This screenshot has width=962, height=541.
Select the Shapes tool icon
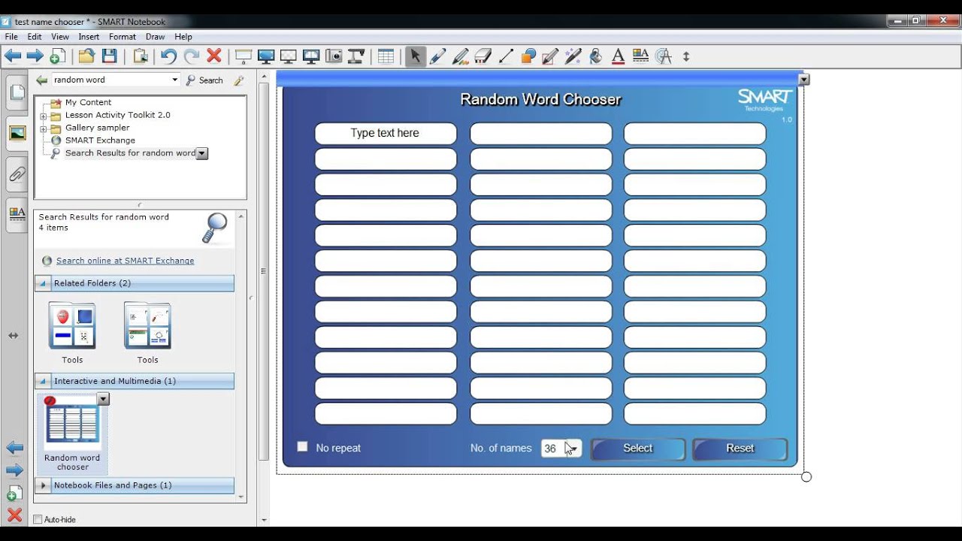528,56
